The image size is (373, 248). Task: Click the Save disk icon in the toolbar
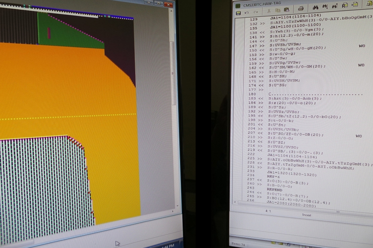(239, 8)
